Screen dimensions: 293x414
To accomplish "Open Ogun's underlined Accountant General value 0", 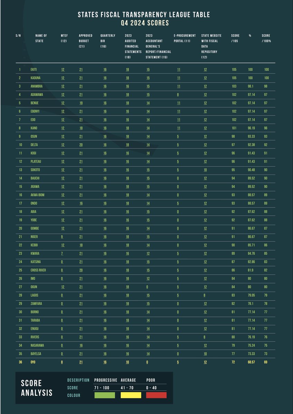I will (147, 287).
